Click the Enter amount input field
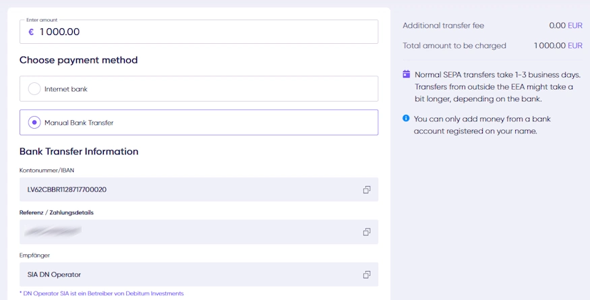590x300 pixels. click(202, 32)
